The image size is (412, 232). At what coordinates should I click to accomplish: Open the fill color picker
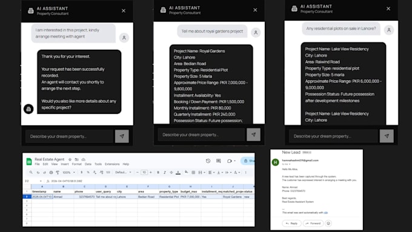[186, 173]
